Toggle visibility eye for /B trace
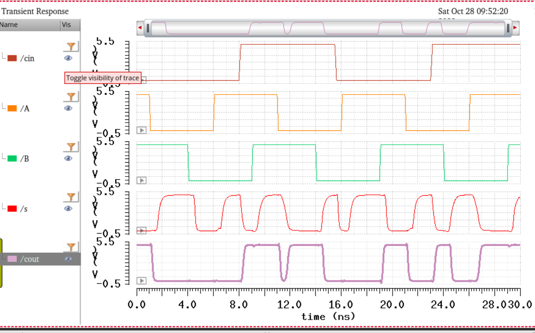 coord(68,158)
